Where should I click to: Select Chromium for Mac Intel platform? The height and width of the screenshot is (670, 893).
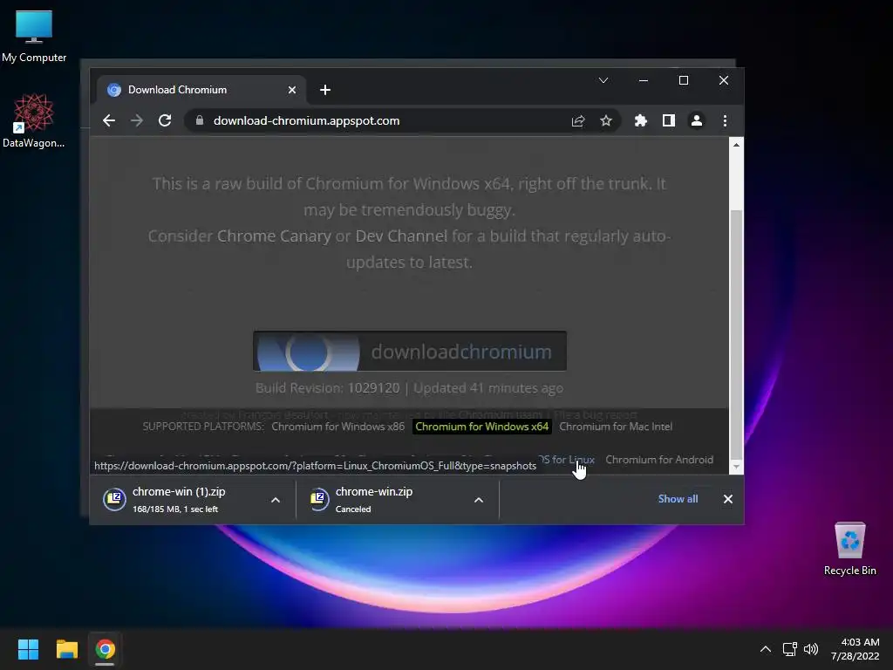(616, 427)
